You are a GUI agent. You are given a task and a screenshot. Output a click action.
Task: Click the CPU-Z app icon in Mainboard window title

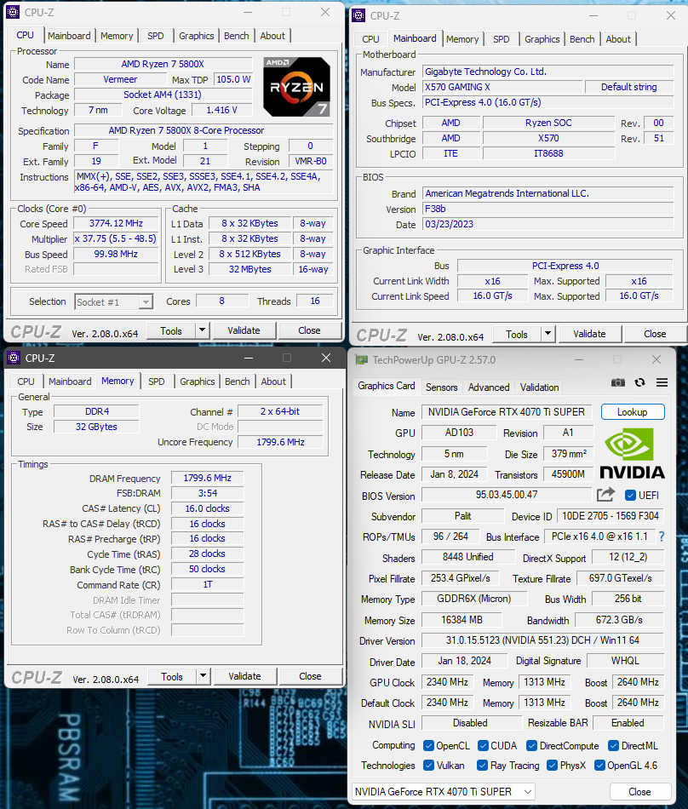pyautogui.click(x=358, y=15)
